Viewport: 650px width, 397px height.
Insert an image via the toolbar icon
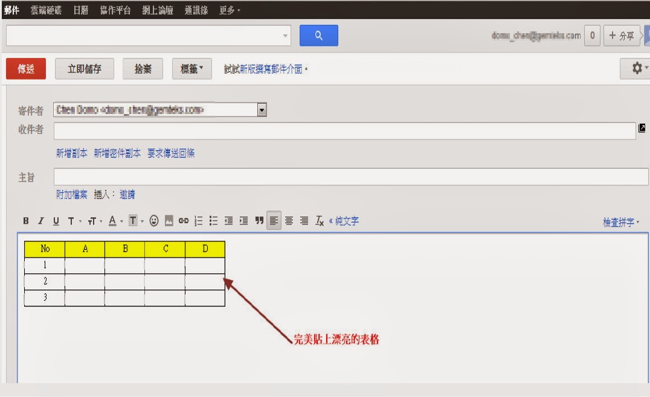pos(169,220)
